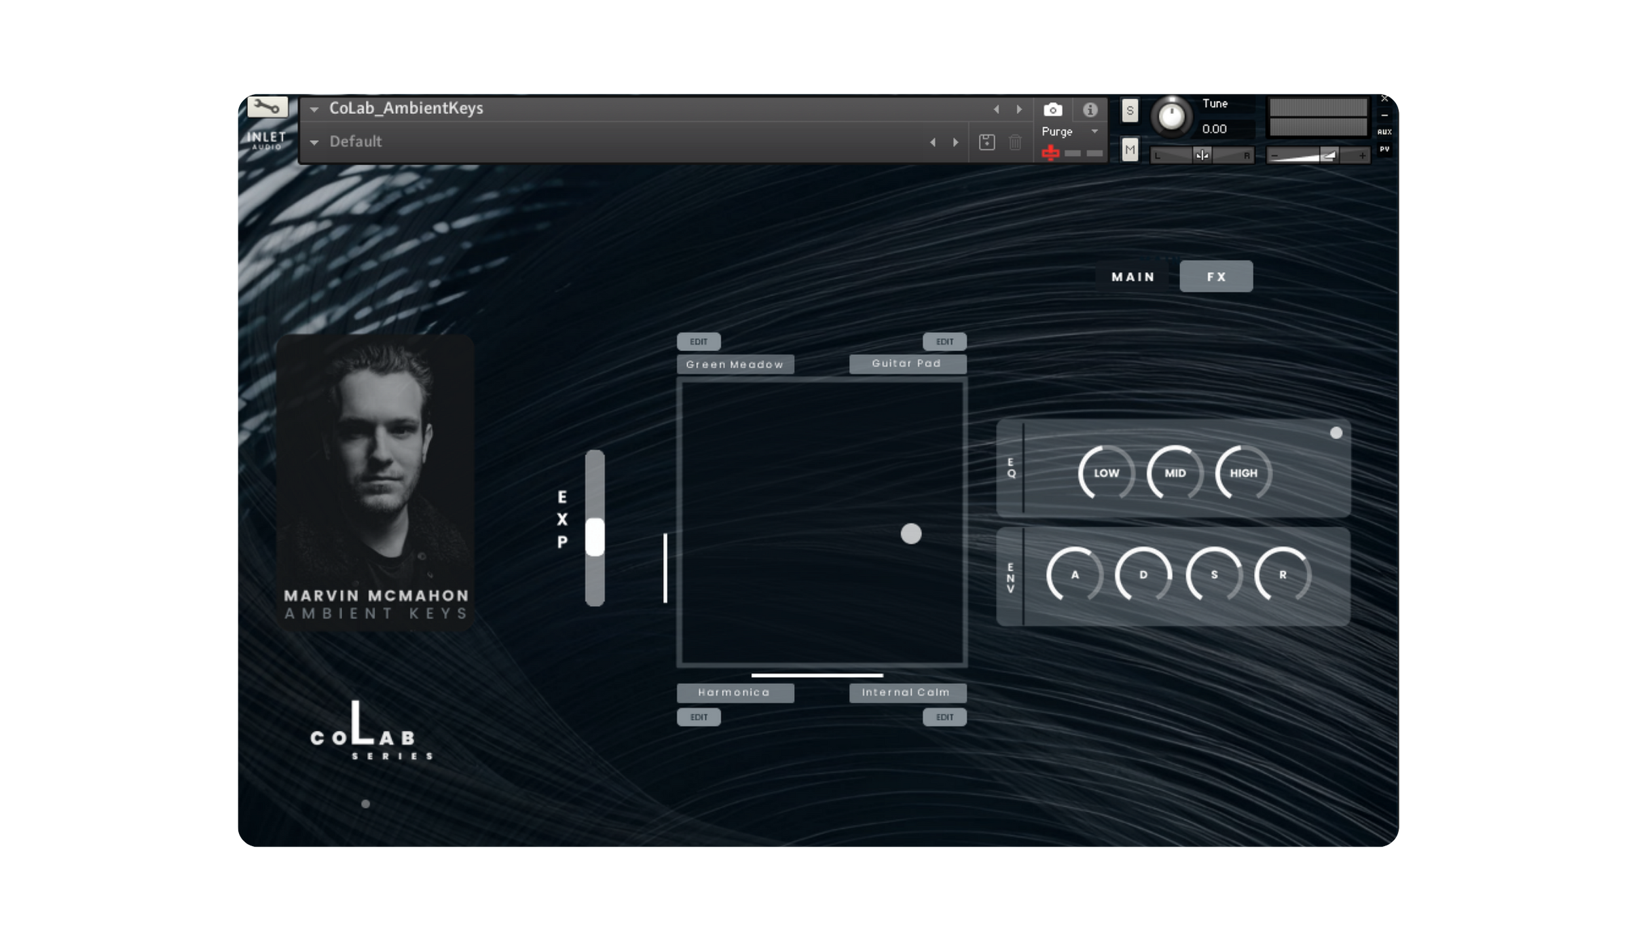
Task: Expand the CoLab_AmbientKeys instrument dropdown
Action: pos(314,109)
